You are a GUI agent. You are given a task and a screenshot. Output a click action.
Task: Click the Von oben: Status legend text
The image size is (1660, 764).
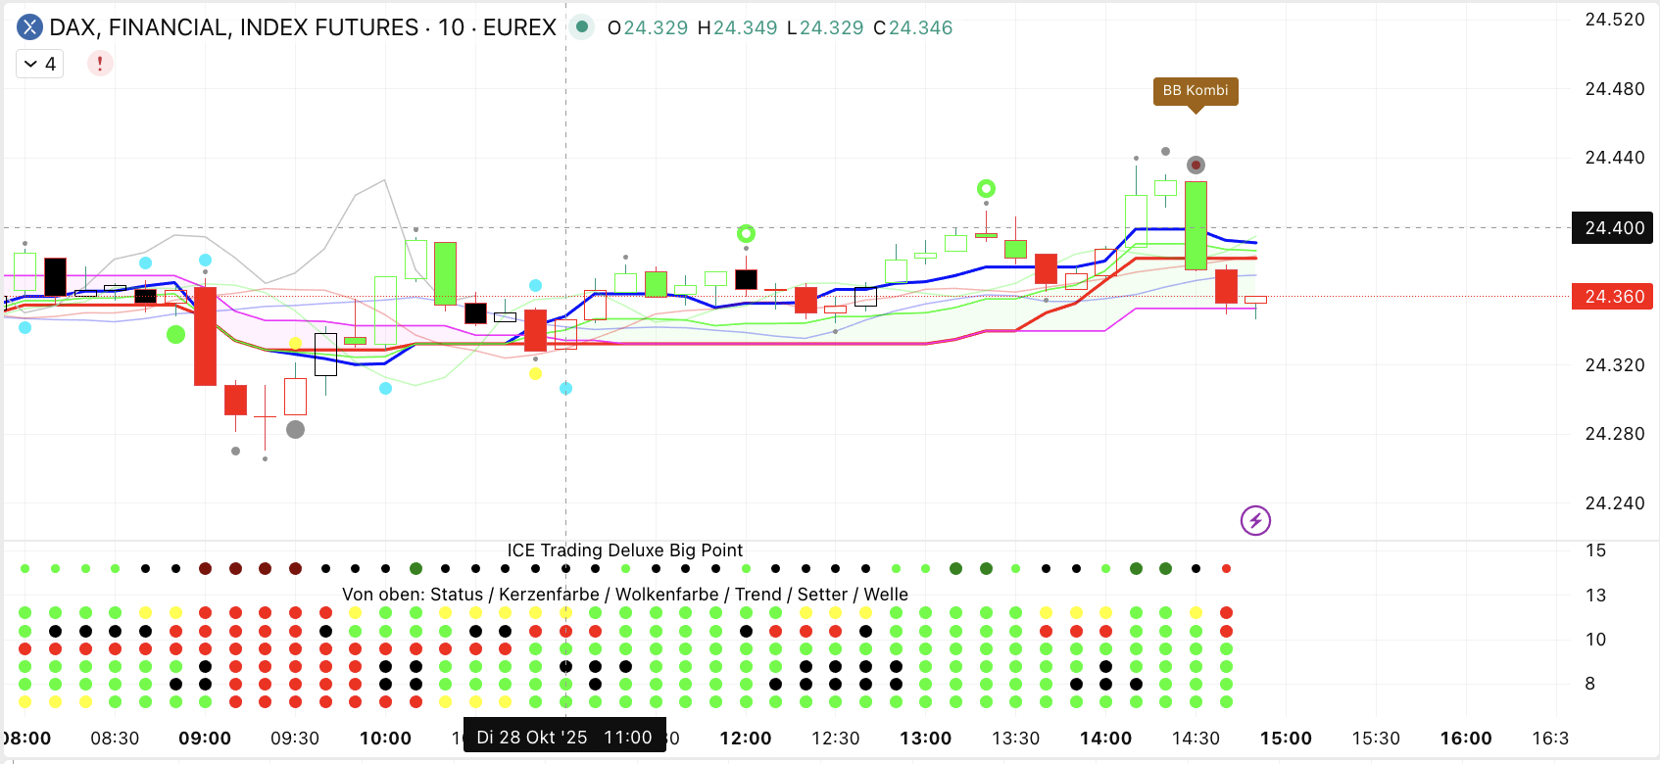pyautogui.click(x=624, y=595)
